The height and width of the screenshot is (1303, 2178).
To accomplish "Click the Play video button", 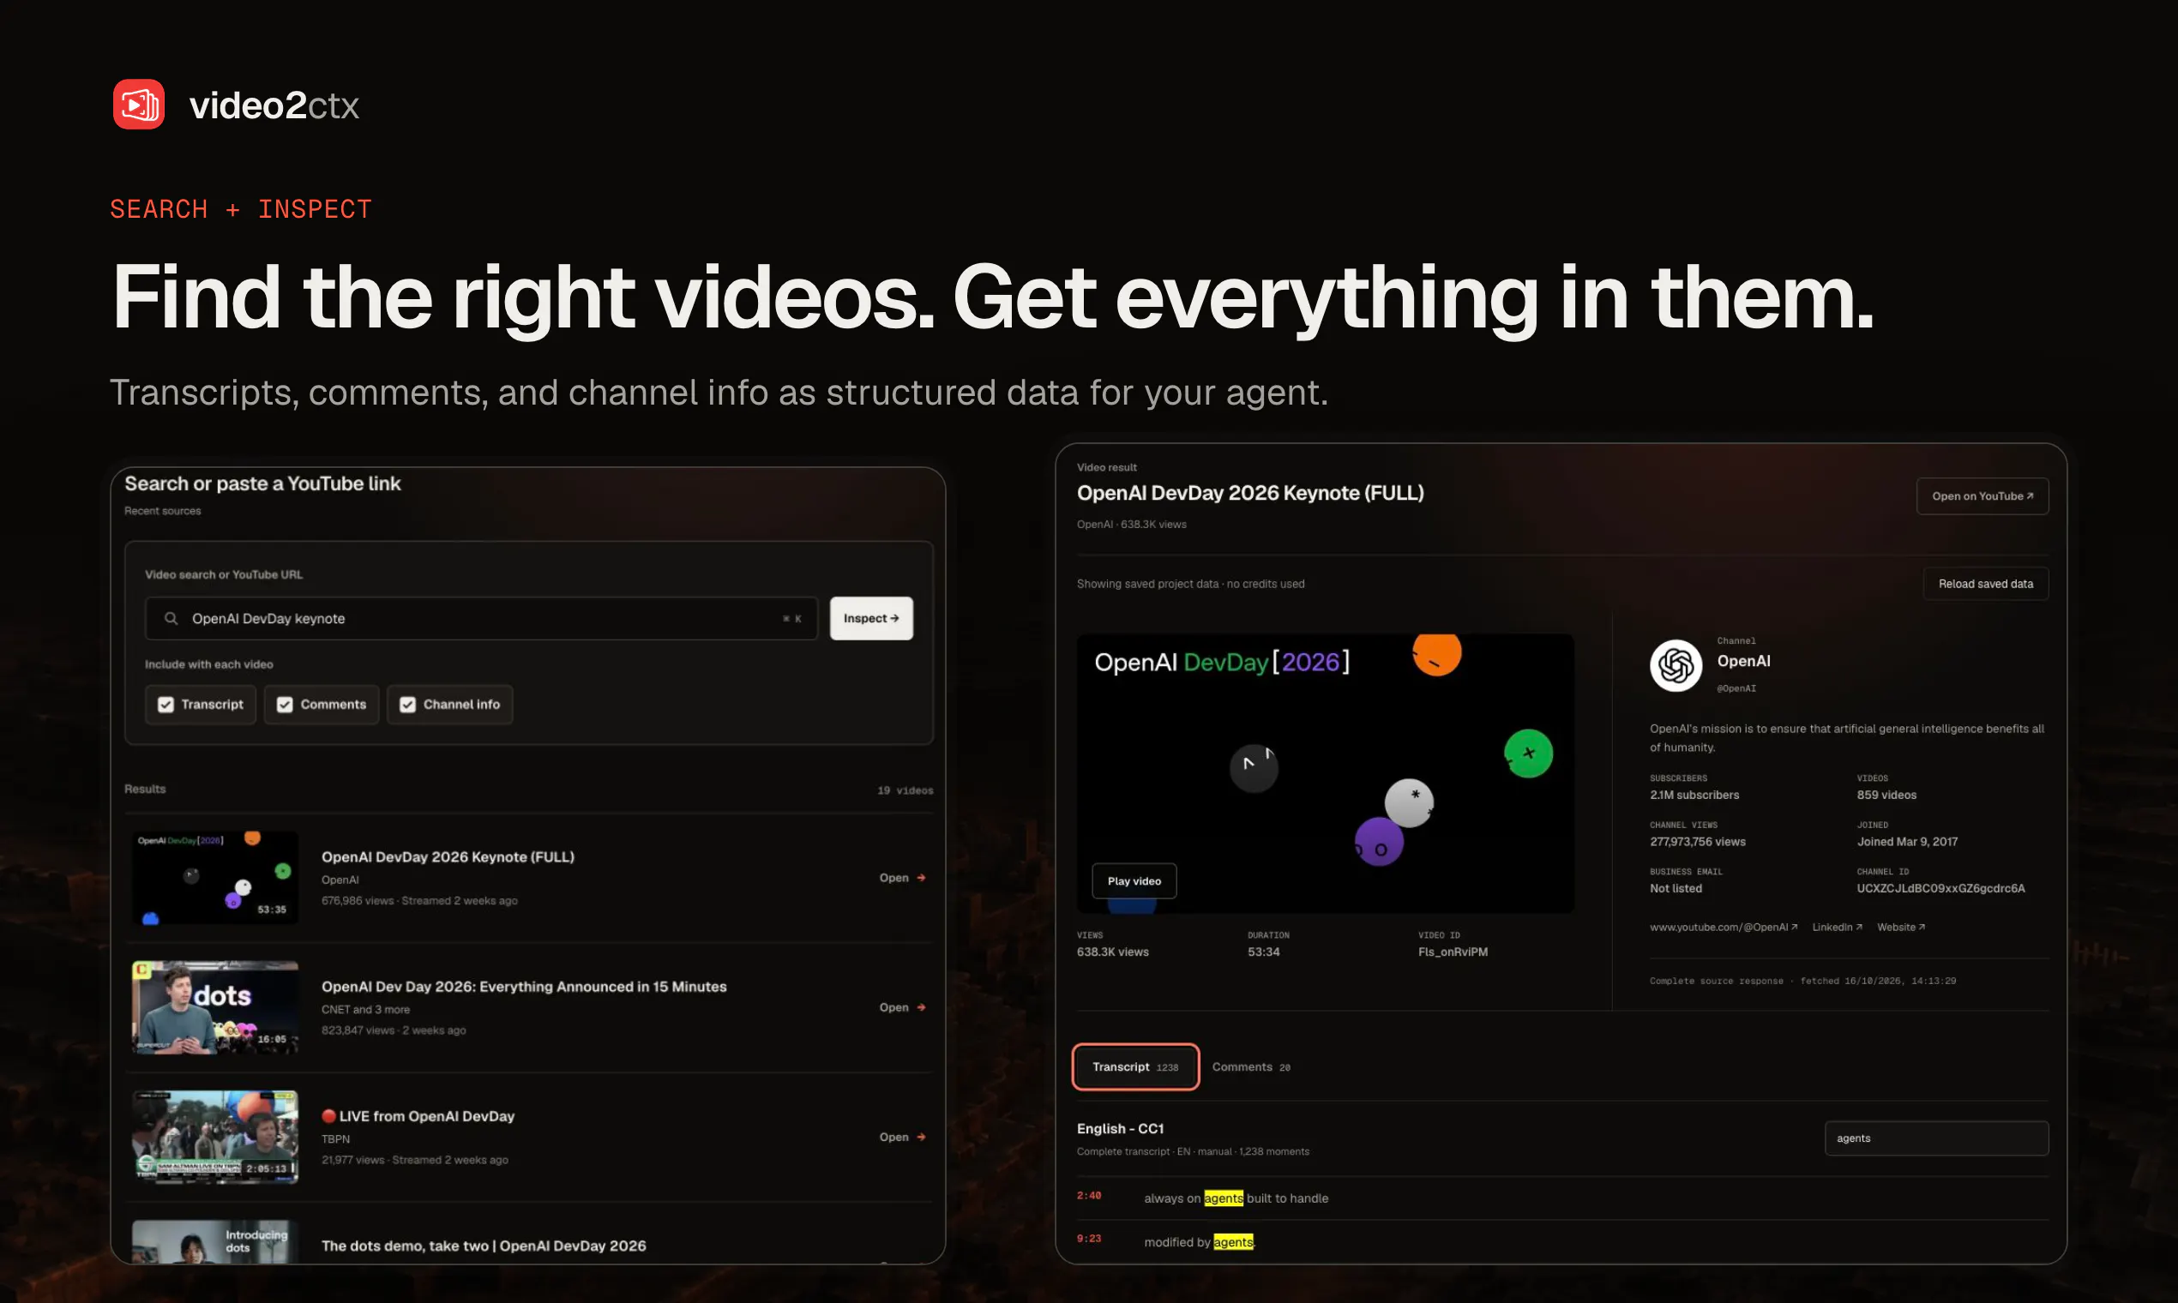I will point(1134,880).
